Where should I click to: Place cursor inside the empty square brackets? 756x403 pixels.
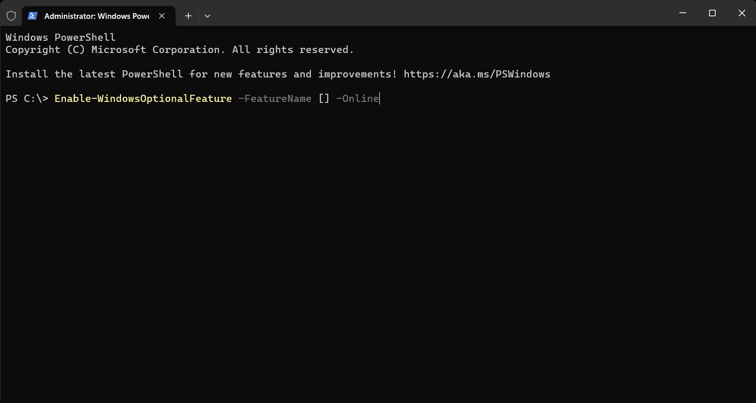pyautogui.click(x=324, y=98)
